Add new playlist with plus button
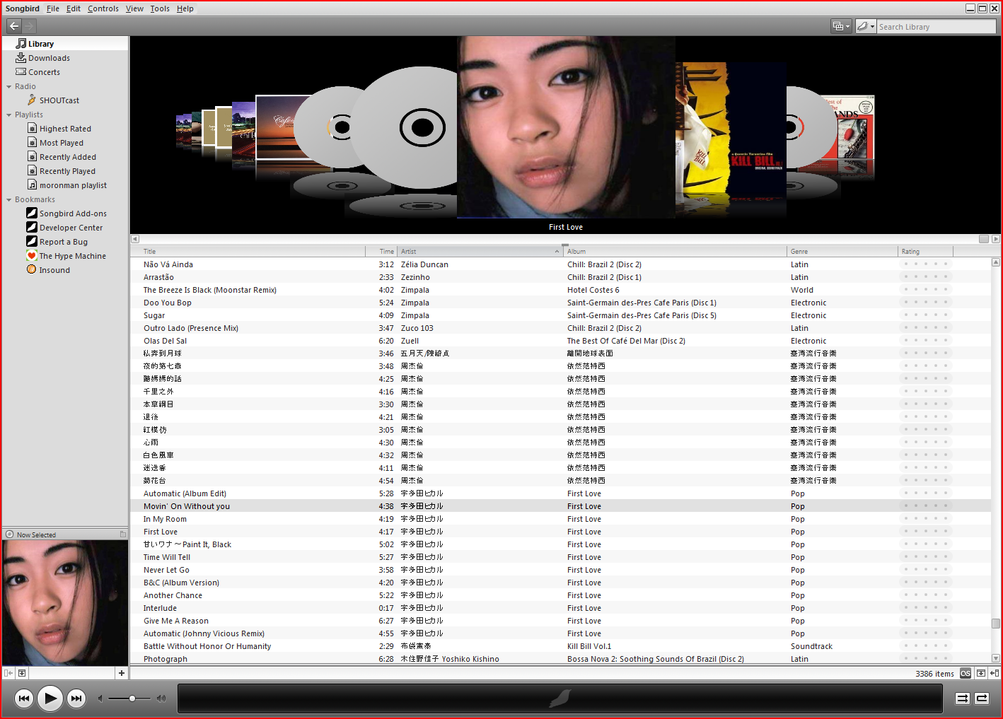This screenshot has height=719, width=1003. (x=121, y=673)
